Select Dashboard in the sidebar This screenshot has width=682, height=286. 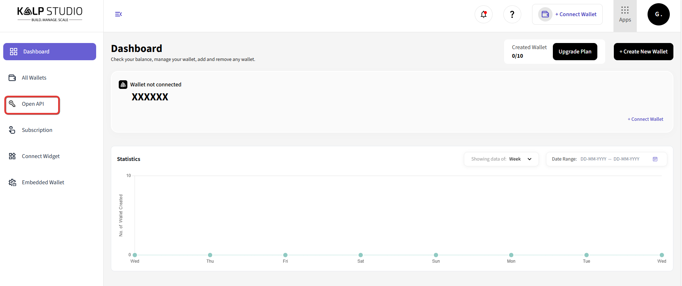click(x=50, y=52)
